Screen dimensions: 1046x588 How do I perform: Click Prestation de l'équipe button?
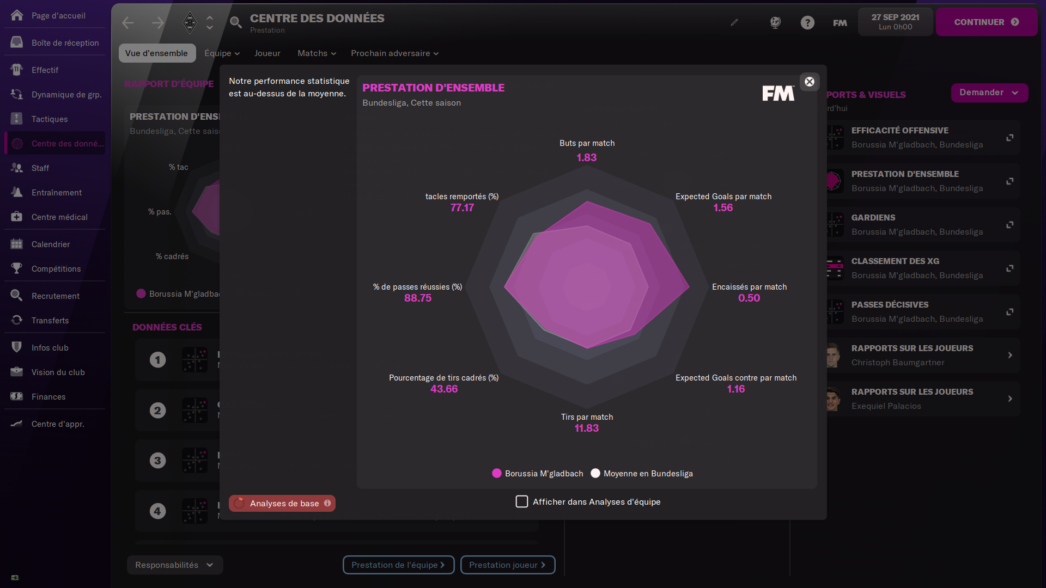click(398, 565)
